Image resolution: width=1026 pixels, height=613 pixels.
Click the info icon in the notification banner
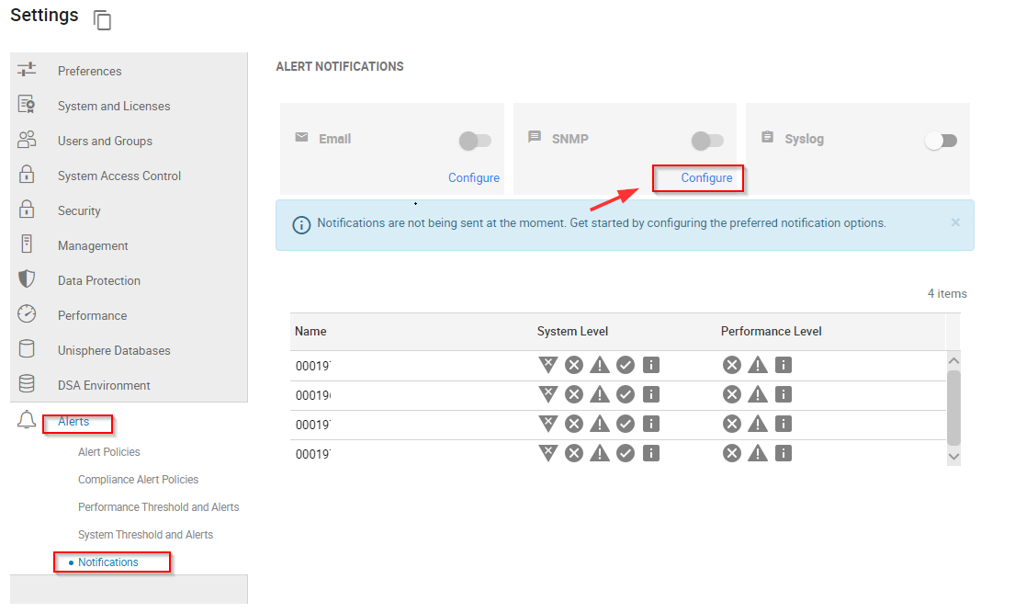coord(301,224)
